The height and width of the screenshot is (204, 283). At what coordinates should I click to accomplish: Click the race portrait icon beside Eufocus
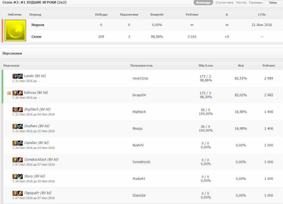15,93
